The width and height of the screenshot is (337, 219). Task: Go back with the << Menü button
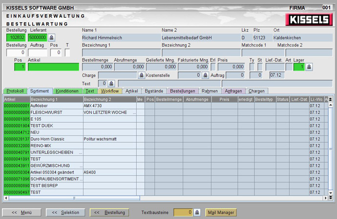click(x=21, y=212)
